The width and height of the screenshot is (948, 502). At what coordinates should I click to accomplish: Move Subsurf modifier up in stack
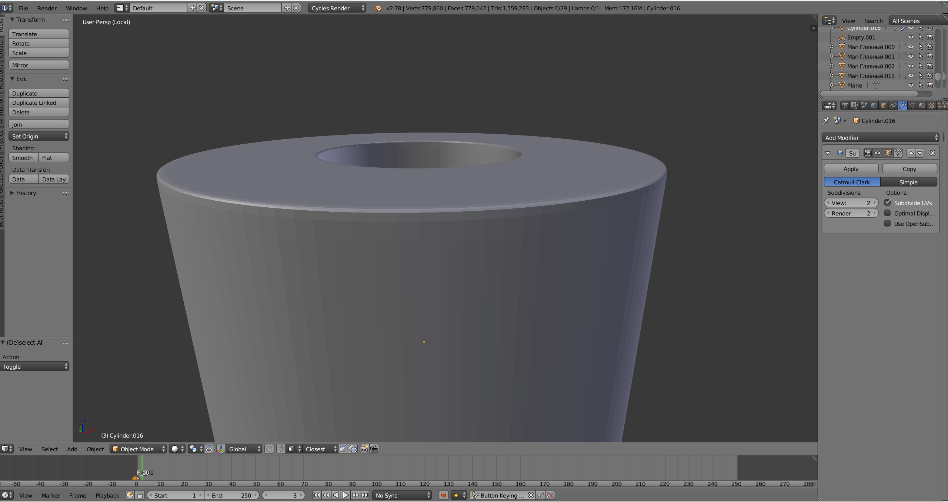[911, 153]
